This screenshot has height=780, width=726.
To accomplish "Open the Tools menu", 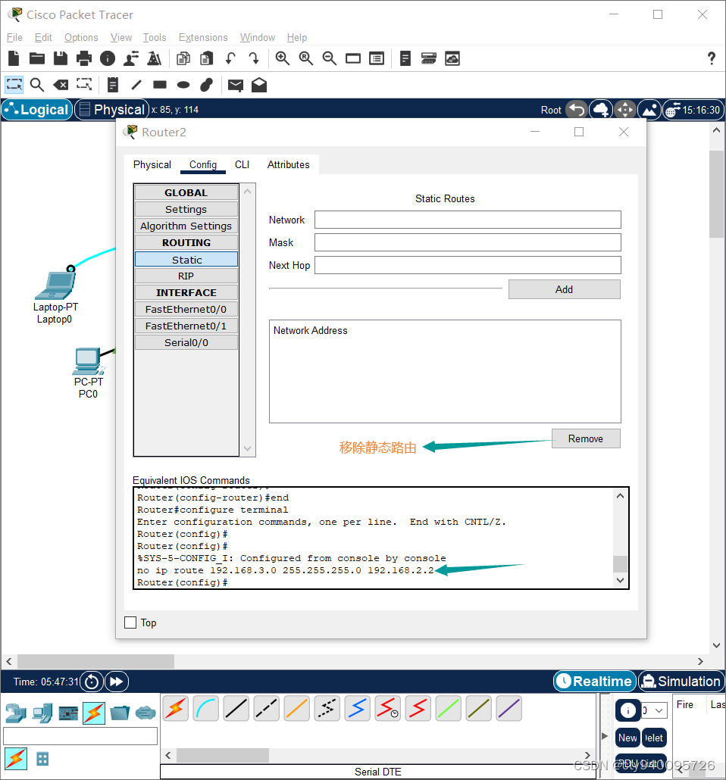I will tap(155, 37).
